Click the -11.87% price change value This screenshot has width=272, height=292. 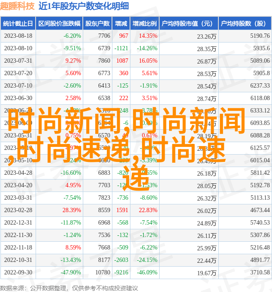click(71, 223)
